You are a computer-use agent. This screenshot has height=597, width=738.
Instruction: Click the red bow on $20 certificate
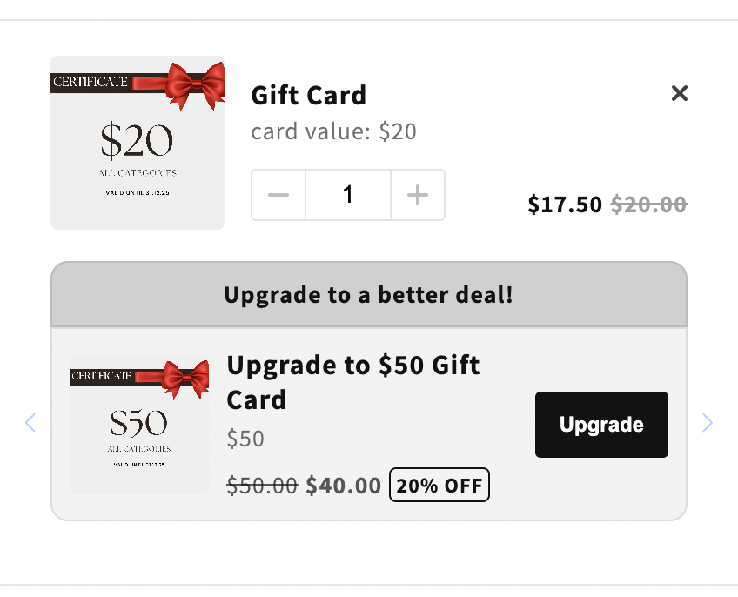coord(195,85)
